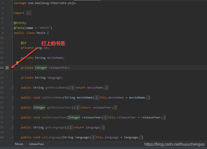Image resolution: width=207 pixels, height=149 pixels.
Task: Click the bookmark 1 icon on line 16
Action: pos(7,68)
